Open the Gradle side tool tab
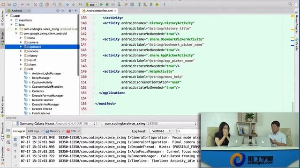 click(297, 45)
